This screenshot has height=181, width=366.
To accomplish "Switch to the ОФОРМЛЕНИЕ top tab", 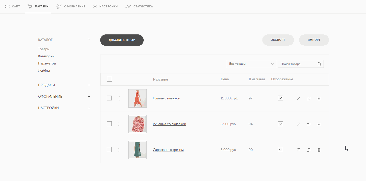I will [71, 6].
